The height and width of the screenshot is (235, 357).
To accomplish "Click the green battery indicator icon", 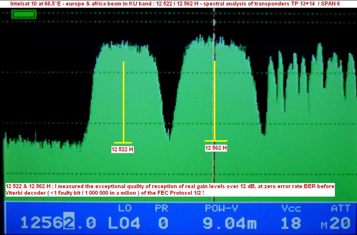I will point(24,14).
